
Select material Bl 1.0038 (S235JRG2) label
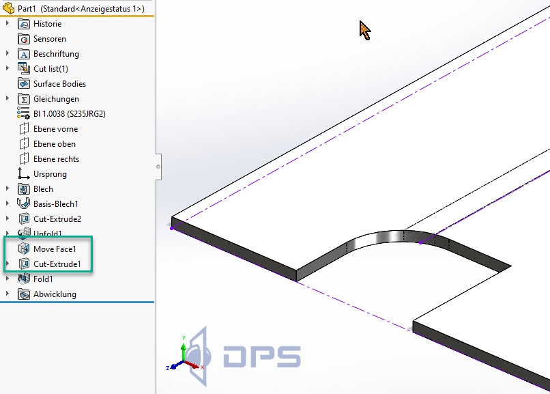tap(70, 114)
